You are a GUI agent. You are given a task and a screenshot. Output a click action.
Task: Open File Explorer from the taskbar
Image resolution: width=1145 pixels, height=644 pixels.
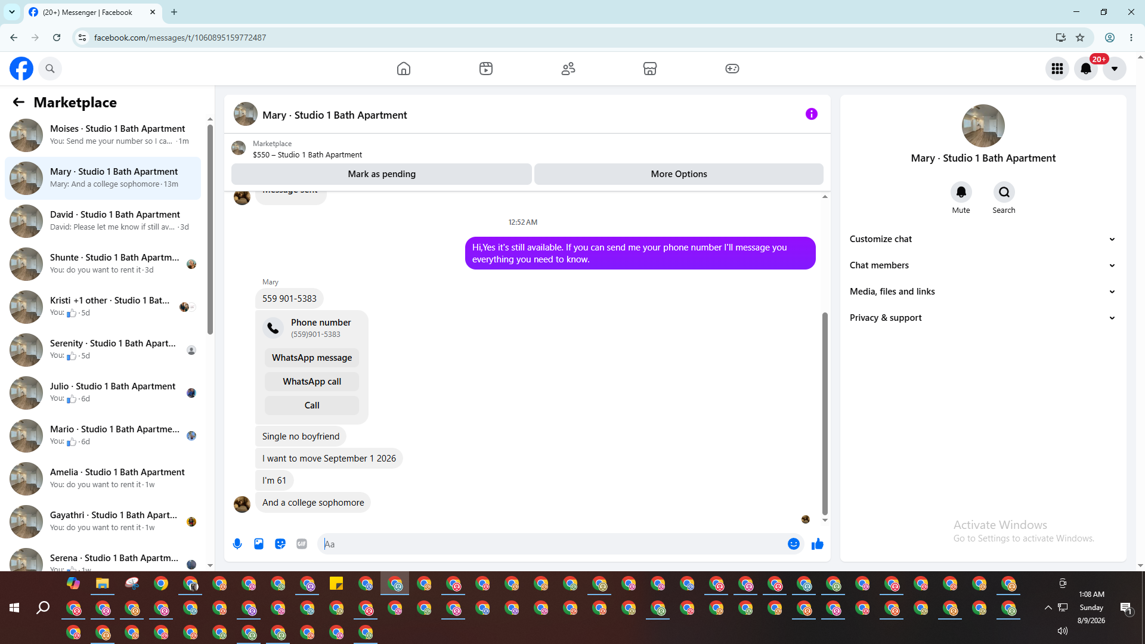pos(103,584)
